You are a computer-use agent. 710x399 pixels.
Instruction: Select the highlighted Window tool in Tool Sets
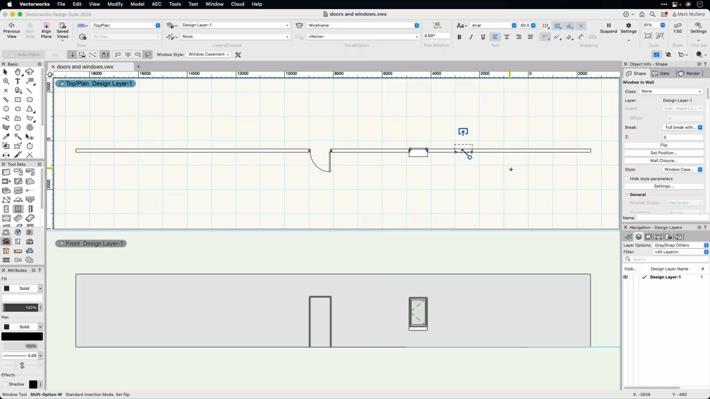point(18,209)
